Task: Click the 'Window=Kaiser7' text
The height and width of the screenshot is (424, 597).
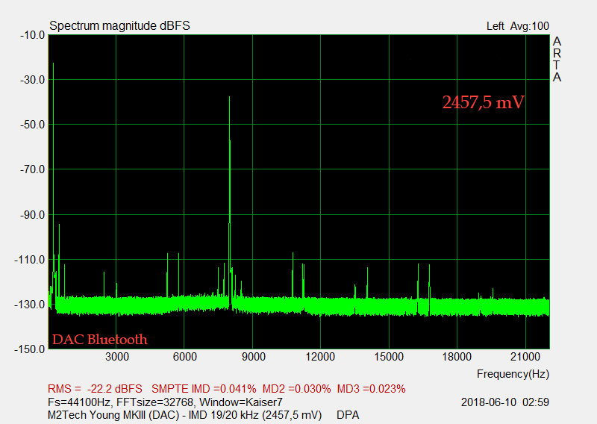Action: (x=241, y=402)
